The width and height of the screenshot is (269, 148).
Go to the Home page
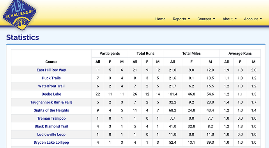click(x=160, y=19)
